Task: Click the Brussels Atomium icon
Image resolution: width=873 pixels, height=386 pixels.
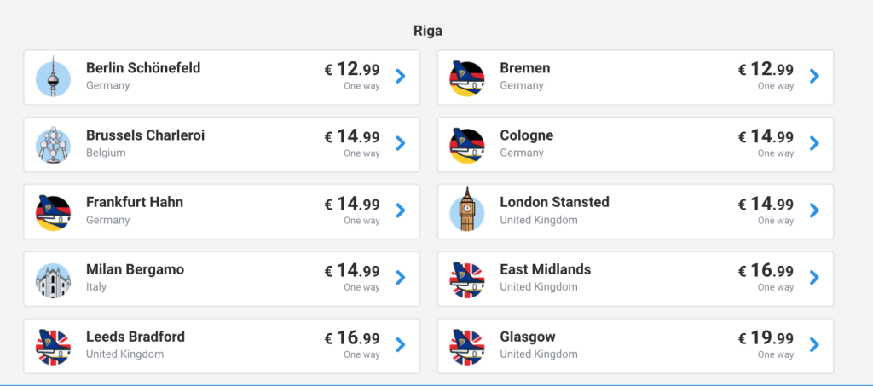Action: point(53,145)
